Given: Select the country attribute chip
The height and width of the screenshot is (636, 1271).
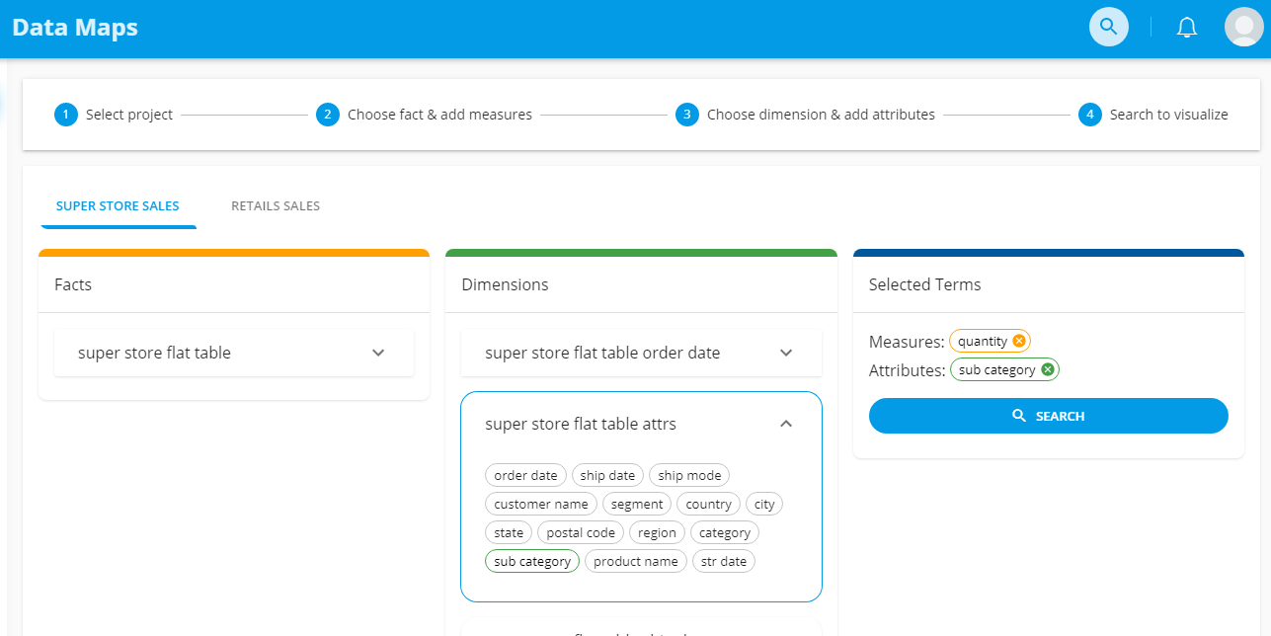Looking at the screenshot, I should click(708, 504).
